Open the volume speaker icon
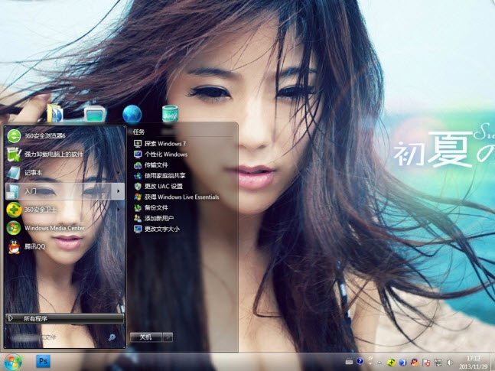The image size is (495, 371). pos(450,363)
